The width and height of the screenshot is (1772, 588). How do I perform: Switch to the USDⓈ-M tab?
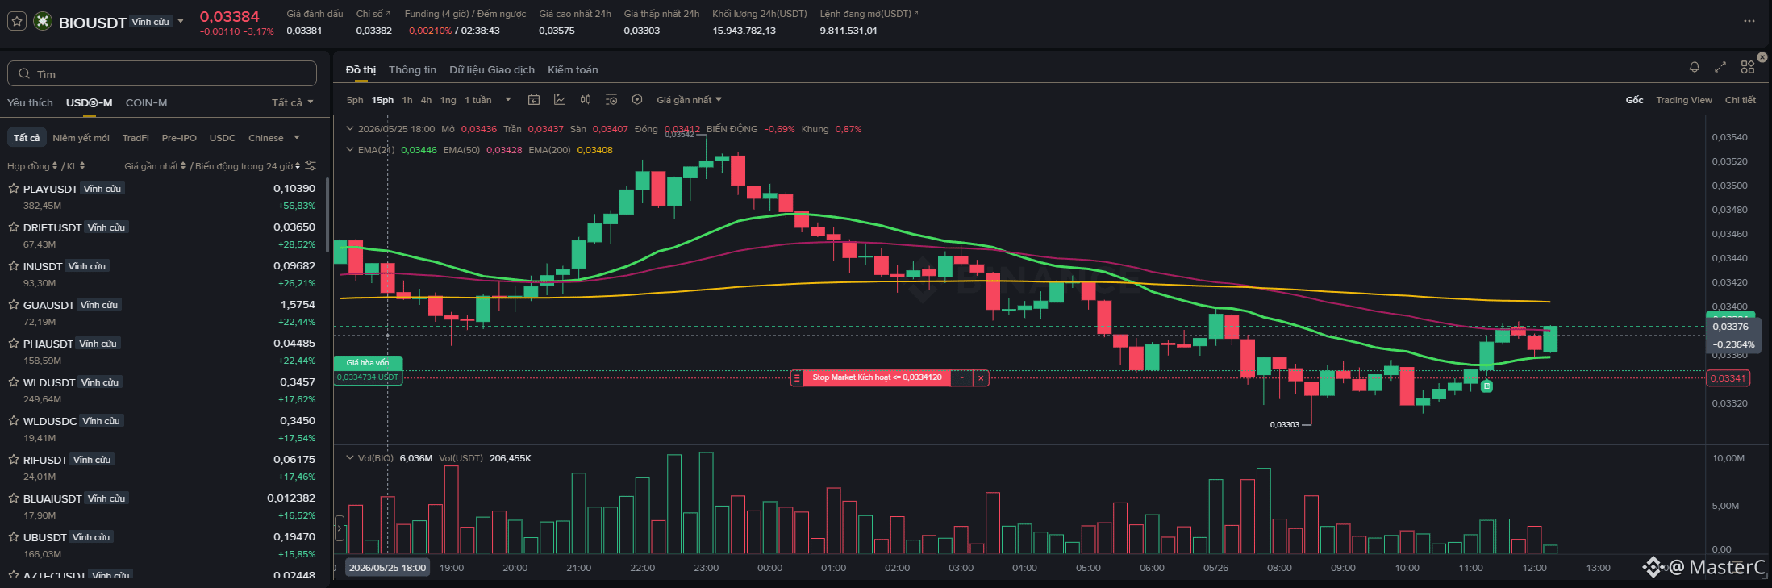[x=89, y=102]
